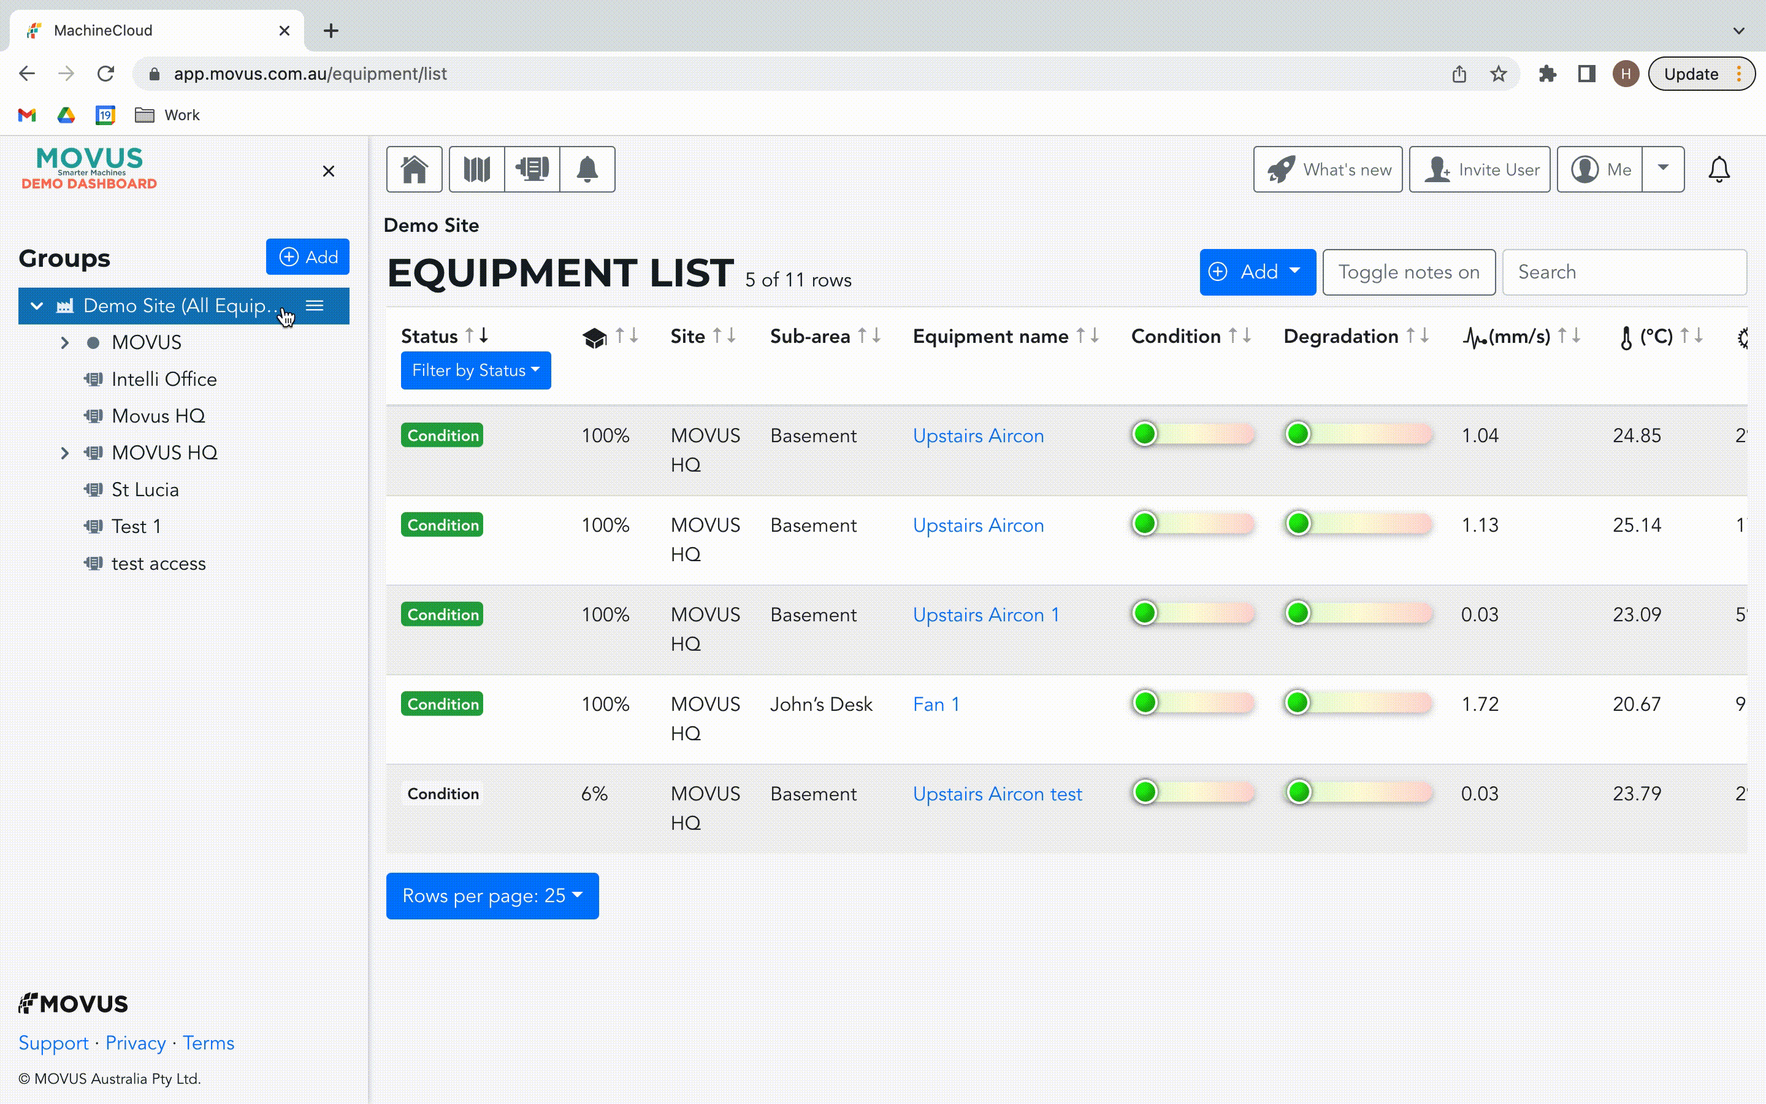Click MOVUS Demo Dashboard logo
The height and width of the screenshot is (1104, 1766).
pos(89,169)
